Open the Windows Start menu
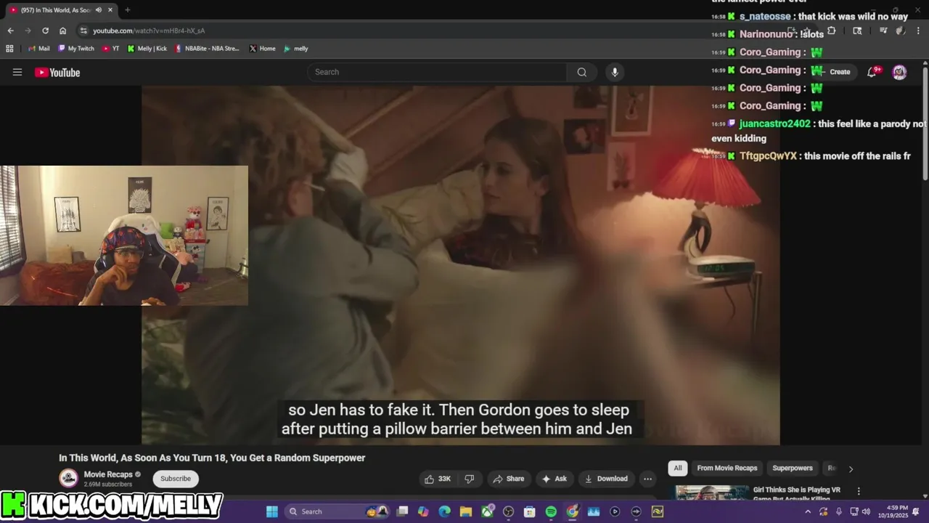 point(271,511)
